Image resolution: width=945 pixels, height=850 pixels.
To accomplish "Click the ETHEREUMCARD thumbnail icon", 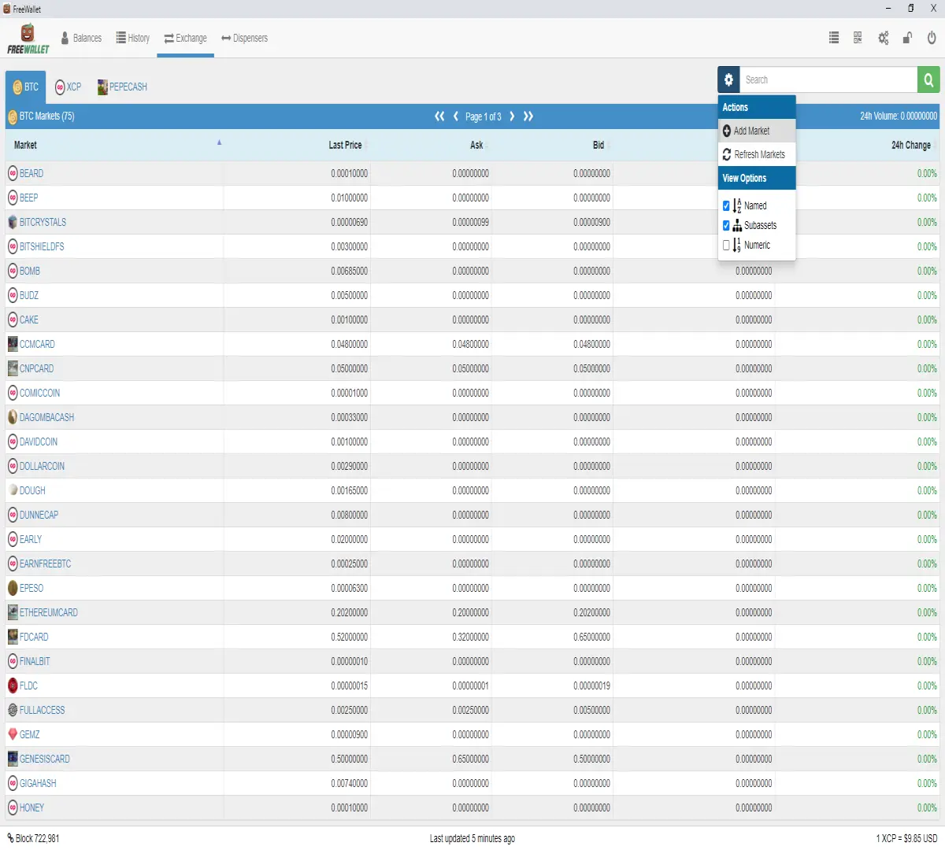I will [x=13, y=612].
